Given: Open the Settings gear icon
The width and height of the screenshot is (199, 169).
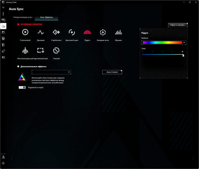Looking at the screenshot, I should [x=3, y=163].
